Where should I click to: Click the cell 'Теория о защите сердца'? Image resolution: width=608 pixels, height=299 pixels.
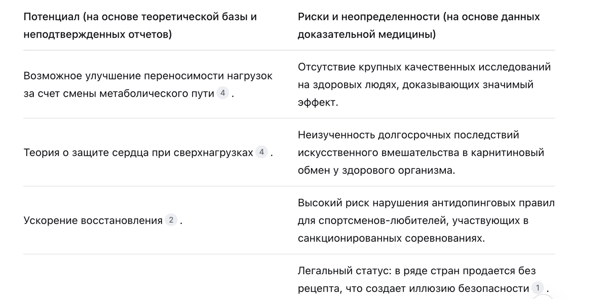148,153
